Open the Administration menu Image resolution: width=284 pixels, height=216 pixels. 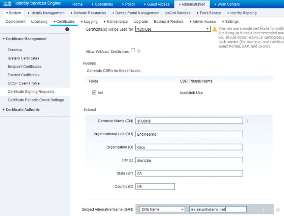[192, 4]
